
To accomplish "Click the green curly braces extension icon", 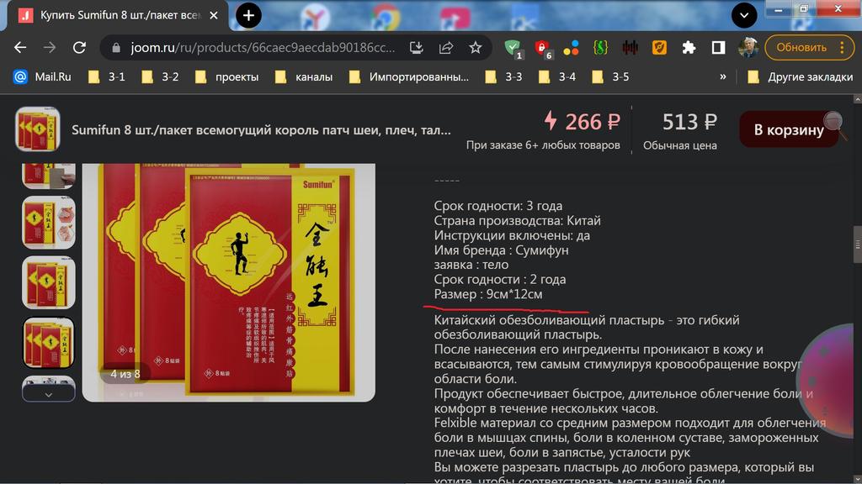I will pos(600,48).
